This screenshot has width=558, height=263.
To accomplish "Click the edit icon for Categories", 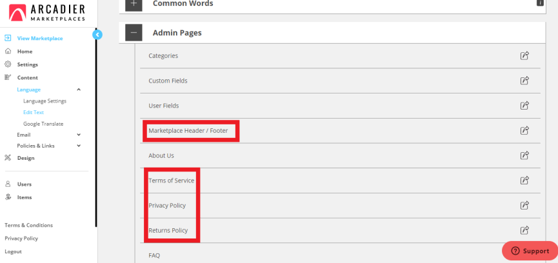I will point(524,56).
